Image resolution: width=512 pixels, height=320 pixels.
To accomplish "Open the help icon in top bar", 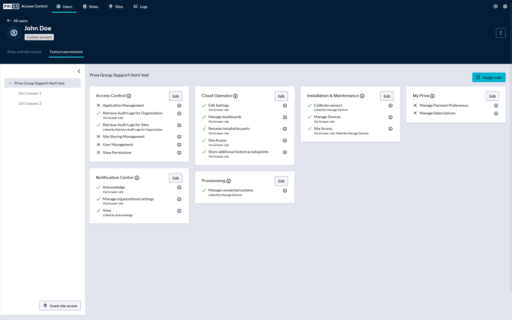I will click(x=495, y=6).
